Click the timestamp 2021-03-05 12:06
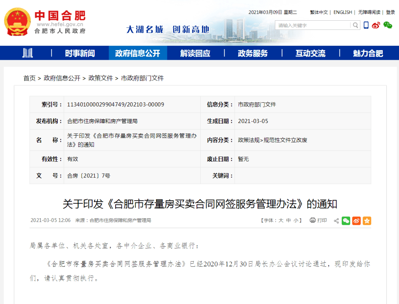Viewport: 399px width, 304px height. (x=50, y=220)
